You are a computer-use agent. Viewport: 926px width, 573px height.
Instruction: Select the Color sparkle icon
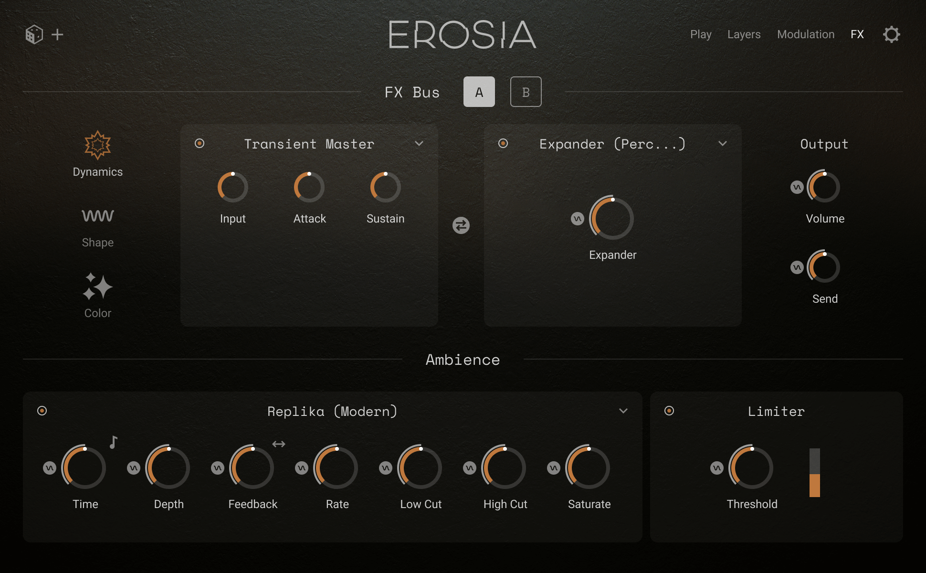coord(97,286)
